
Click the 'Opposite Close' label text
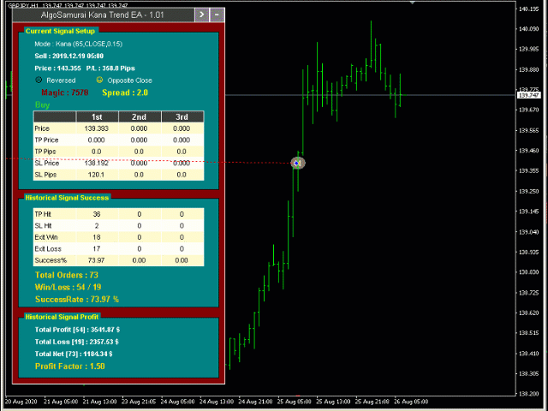(x=129, y=80)
